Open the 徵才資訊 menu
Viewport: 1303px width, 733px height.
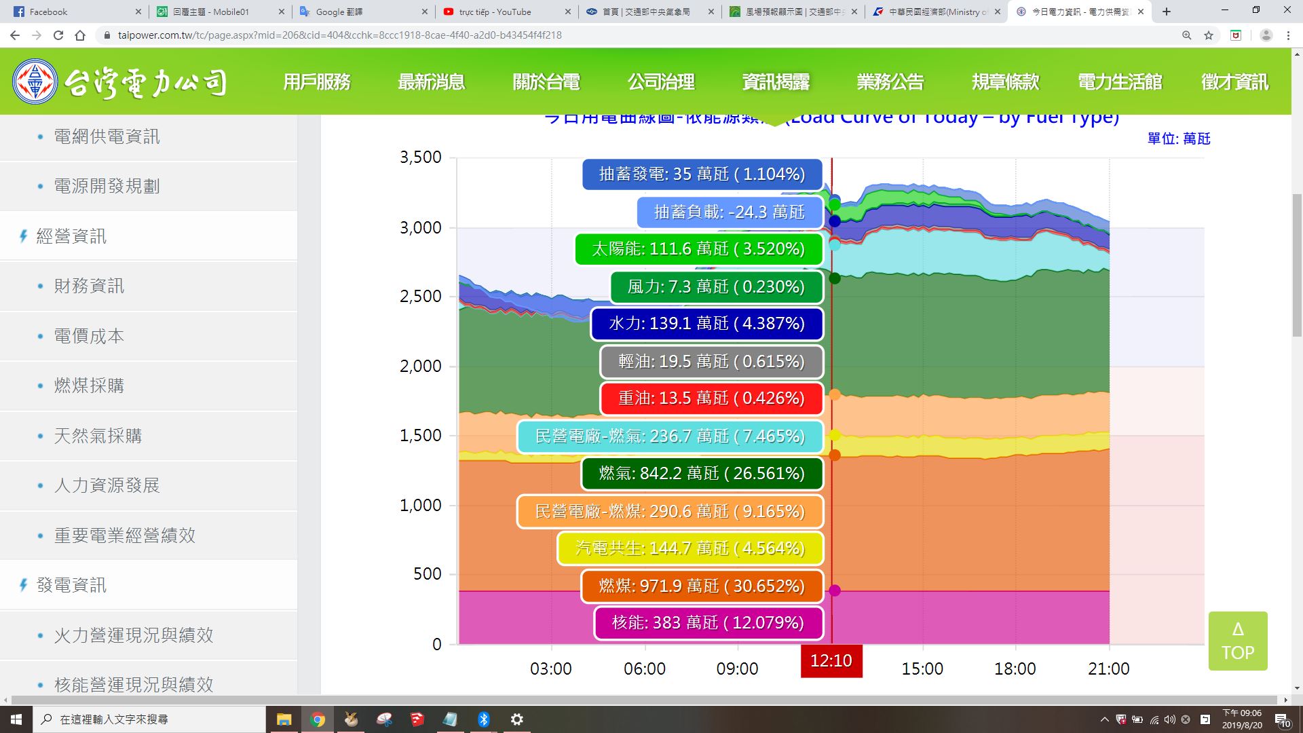pyautogui.click(x=1234, y=82)
